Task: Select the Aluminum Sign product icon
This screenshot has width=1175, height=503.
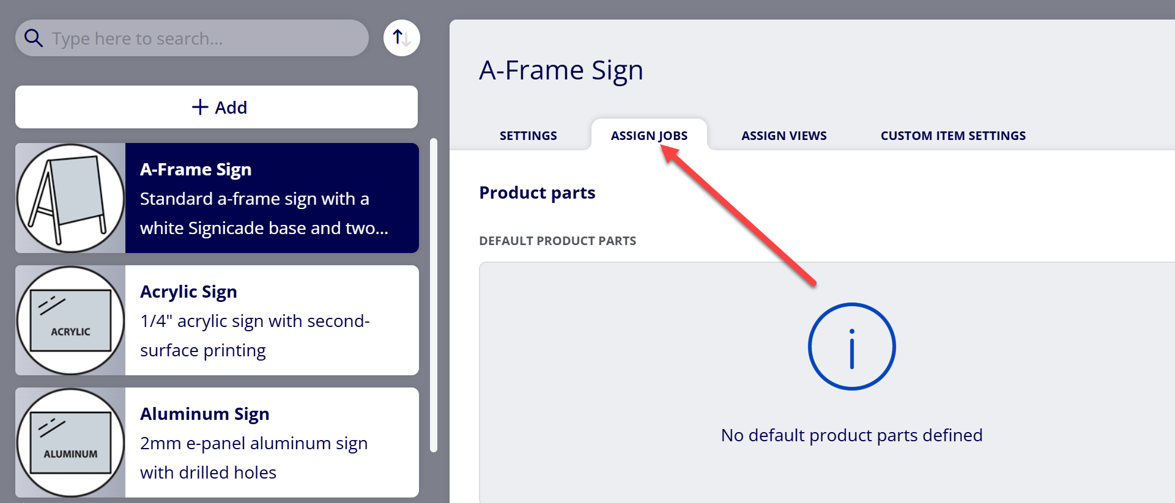Action: tap(70, 442)
